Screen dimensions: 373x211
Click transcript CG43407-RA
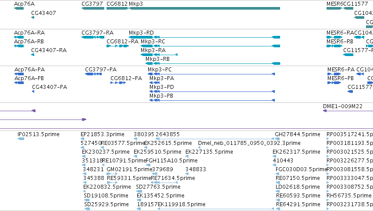coord(33,55)
